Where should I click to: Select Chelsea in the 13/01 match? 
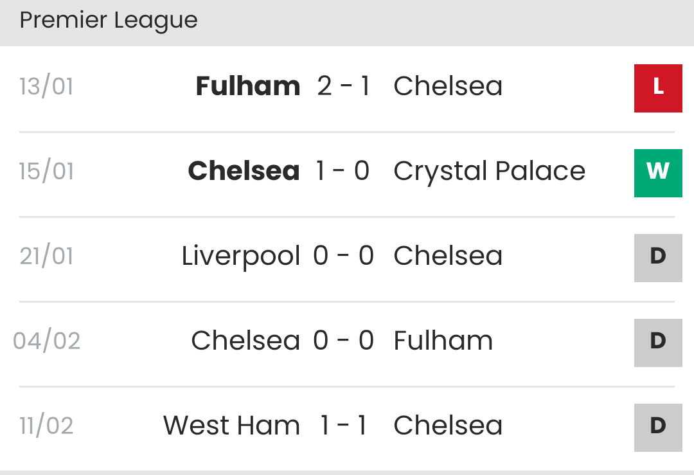(448, 86)
